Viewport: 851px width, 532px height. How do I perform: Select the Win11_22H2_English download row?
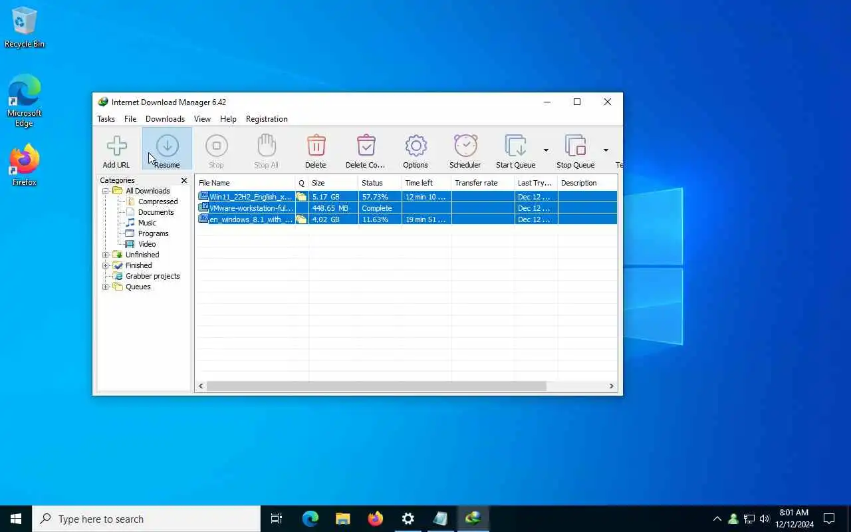click(x=406, y=197)
